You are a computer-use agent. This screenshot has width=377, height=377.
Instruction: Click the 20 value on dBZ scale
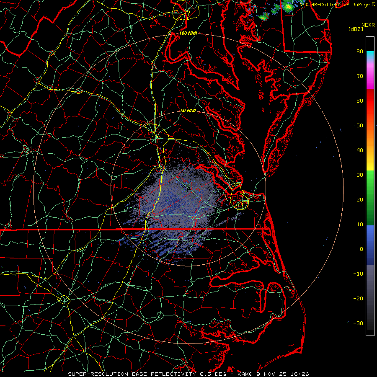(x=360, y=199)
